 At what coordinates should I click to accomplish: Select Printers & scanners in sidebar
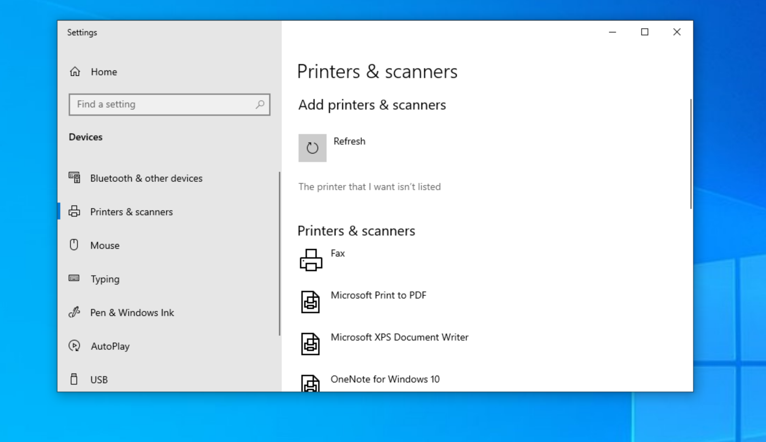[x=131, y=212]
